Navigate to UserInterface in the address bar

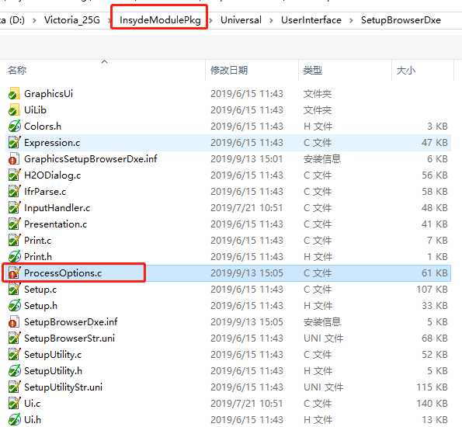pyautogui.click(x=311, y=20)
